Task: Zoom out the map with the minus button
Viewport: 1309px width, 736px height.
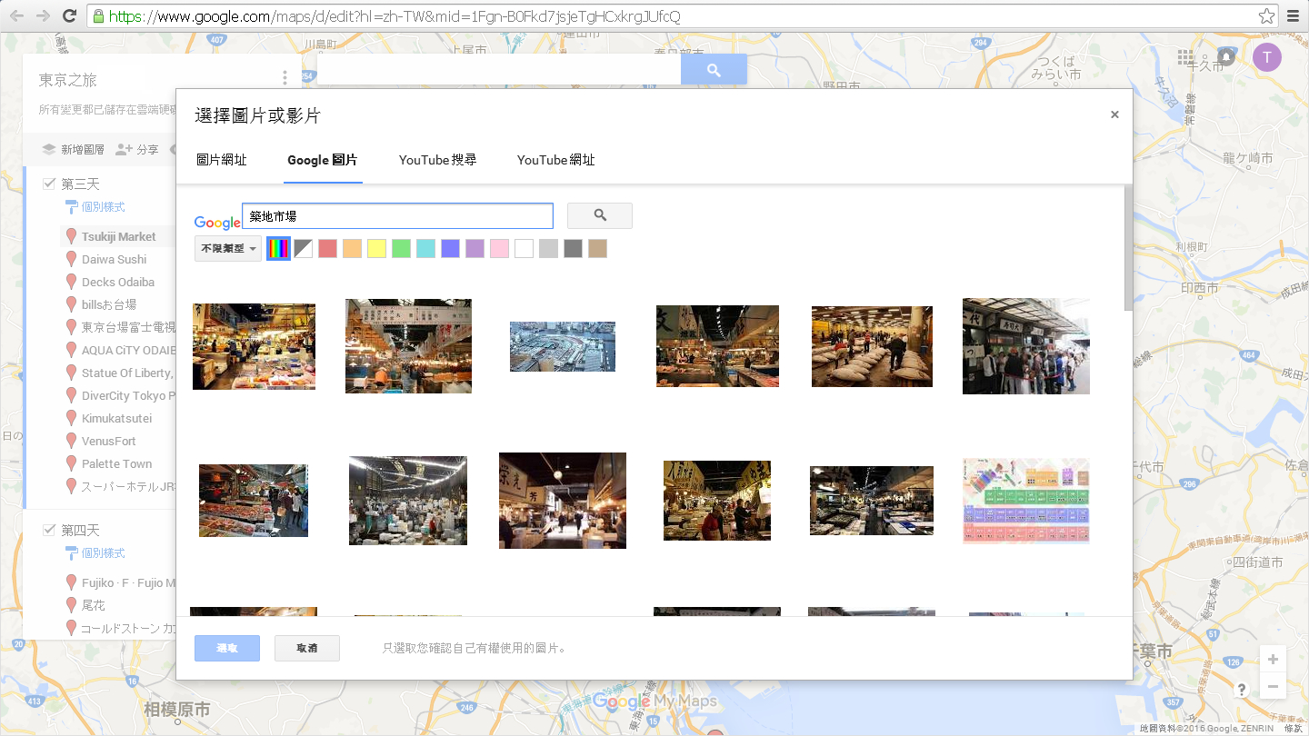Action: pos(1273,687)
